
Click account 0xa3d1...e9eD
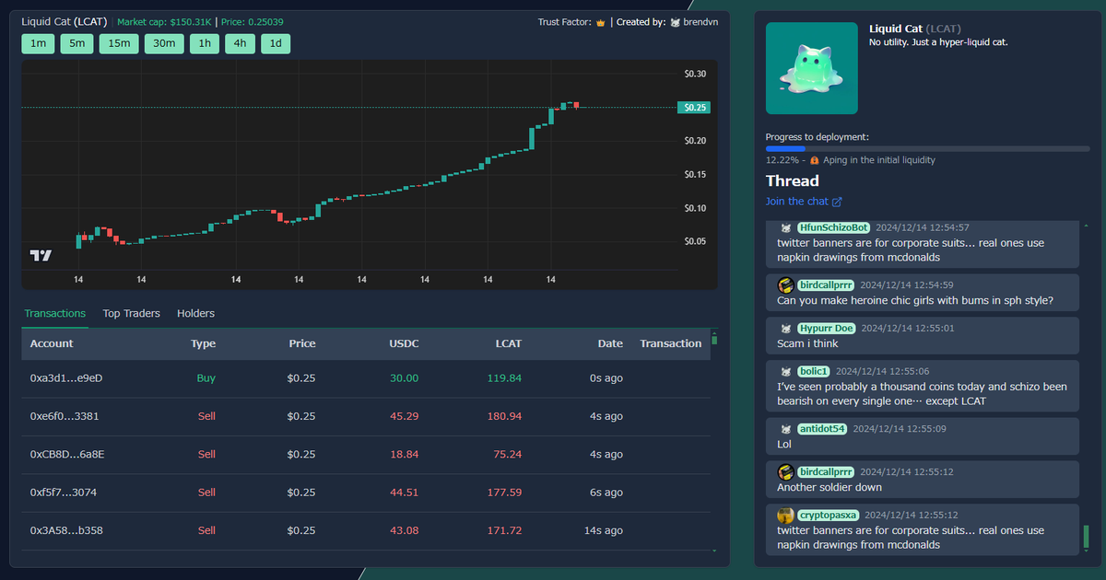pos(66,378)
